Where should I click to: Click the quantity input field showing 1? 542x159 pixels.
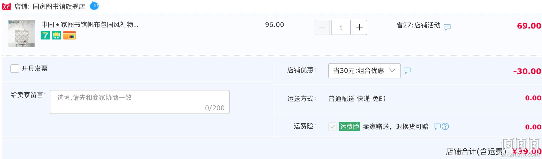[341, 27]
